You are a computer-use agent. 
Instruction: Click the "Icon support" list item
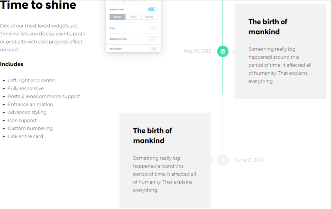[22, 120]
